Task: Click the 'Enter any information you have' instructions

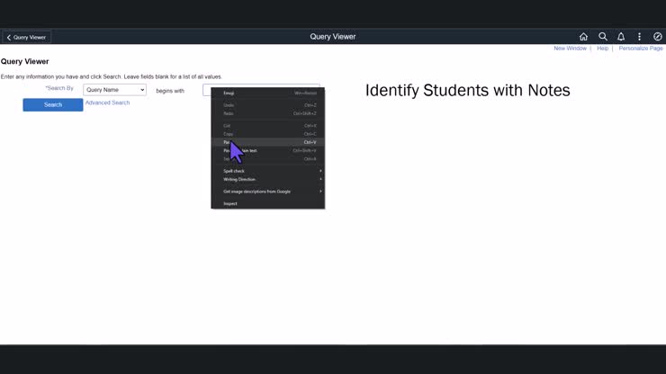Action: (x=112, y=76)
